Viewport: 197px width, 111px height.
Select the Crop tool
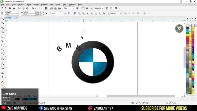[2, 28]
